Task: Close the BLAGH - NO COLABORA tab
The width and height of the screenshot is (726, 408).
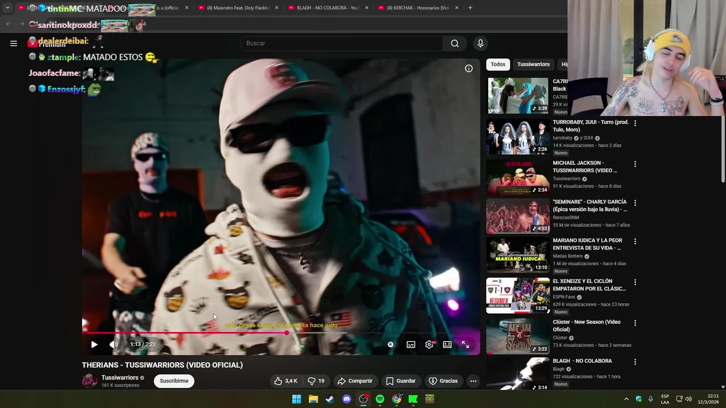Action: (x=366, y=8)
